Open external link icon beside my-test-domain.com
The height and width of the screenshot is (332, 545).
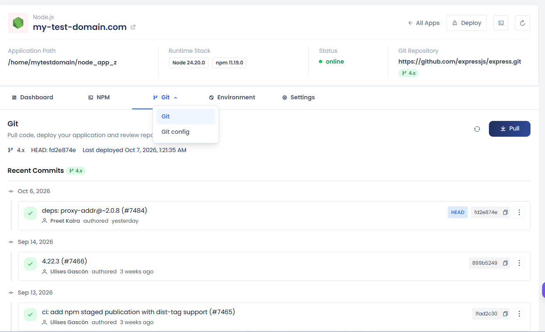[133, 27]
